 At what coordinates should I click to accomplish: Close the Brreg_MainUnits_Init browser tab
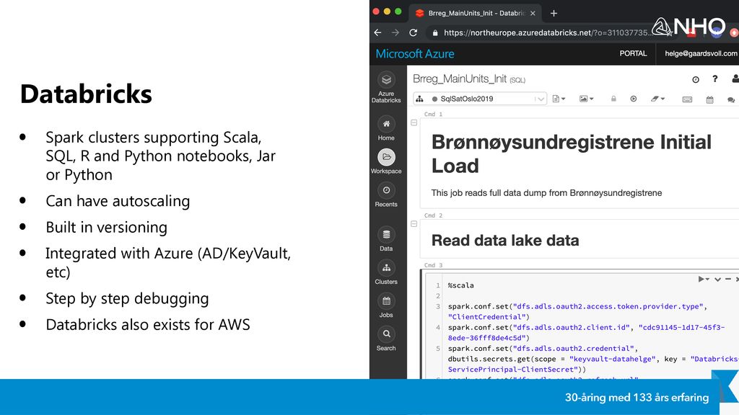[533, 13]
